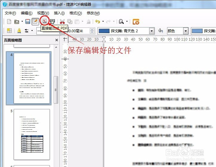The image size is (216, 167).
Task: Expand the Paste options dropdown arrow
Action: (x=83, y=22)
